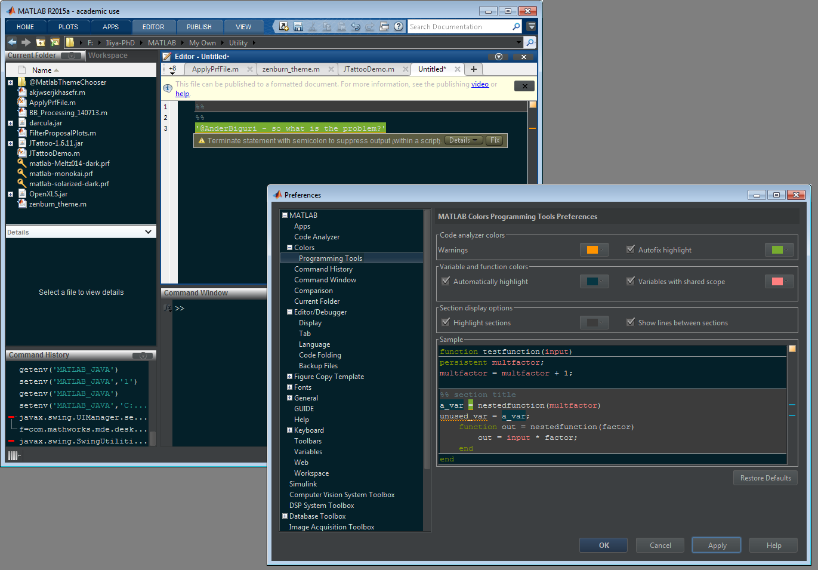Collapse the Colors node in Preferences tree

(289, 247)
